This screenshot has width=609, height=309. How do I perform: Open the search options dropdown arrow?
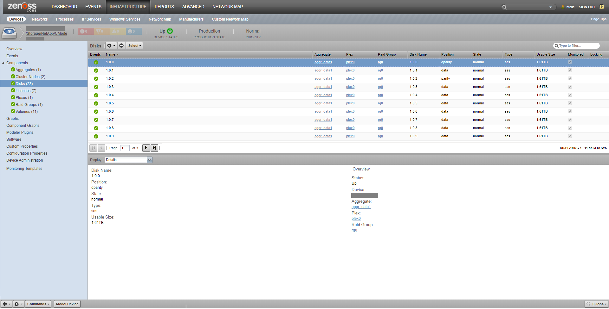(x=551, y=7)
